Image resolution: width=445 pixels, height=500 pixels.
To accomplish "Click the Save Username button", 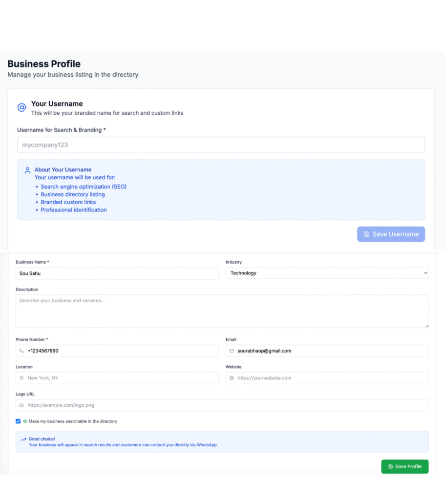I will (391, 234).
